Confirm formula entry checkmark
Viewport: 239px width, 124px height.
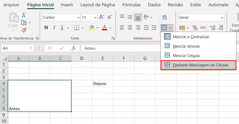pos(62,48)
